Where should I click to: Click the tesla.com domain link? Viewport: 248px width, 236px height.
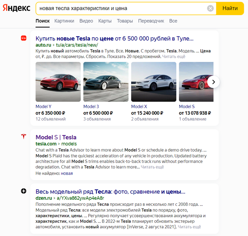46,144
